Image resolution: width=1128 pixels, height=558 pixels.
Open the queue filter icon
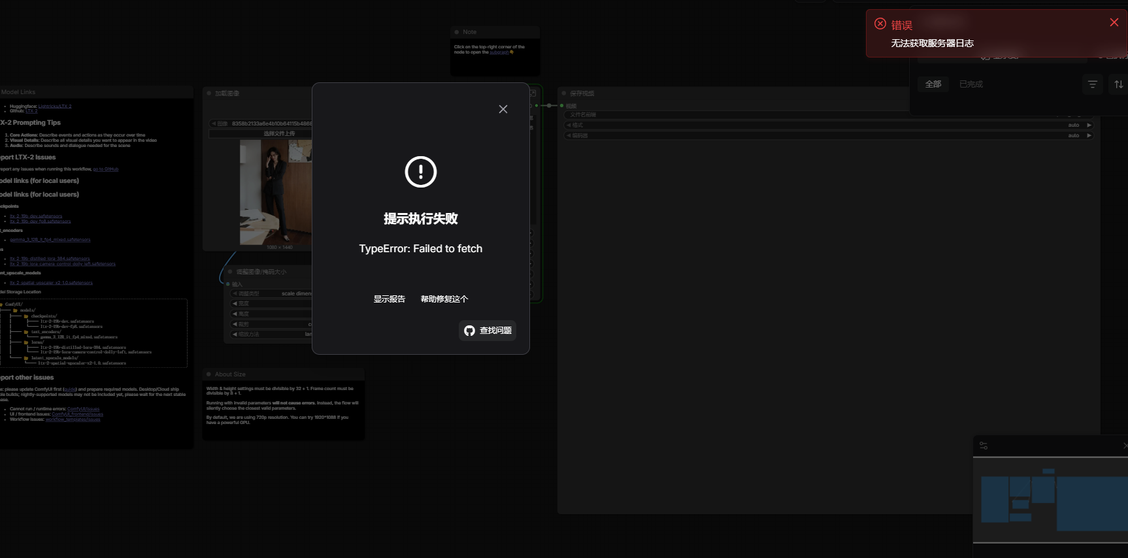pos(1092,84)
